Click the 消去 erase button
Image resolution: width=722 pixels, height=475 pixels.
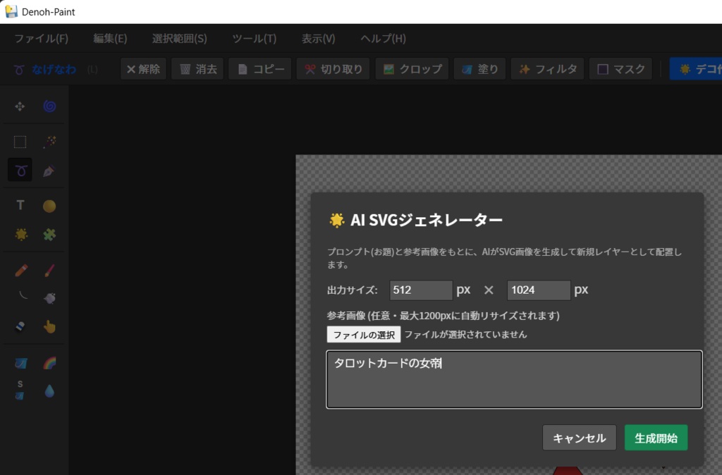197,69
